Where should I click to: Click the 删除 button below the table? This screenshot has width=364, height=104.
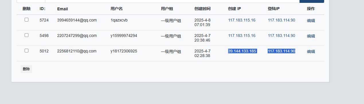pos(26,69)
